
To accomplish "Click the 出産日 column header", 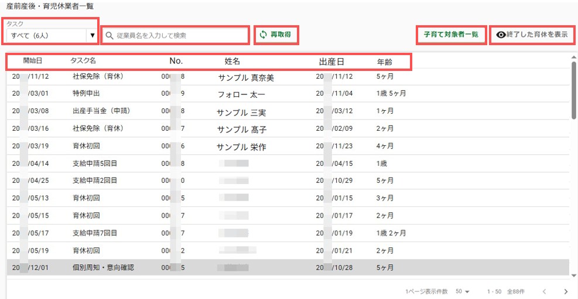I will (331, 62).
